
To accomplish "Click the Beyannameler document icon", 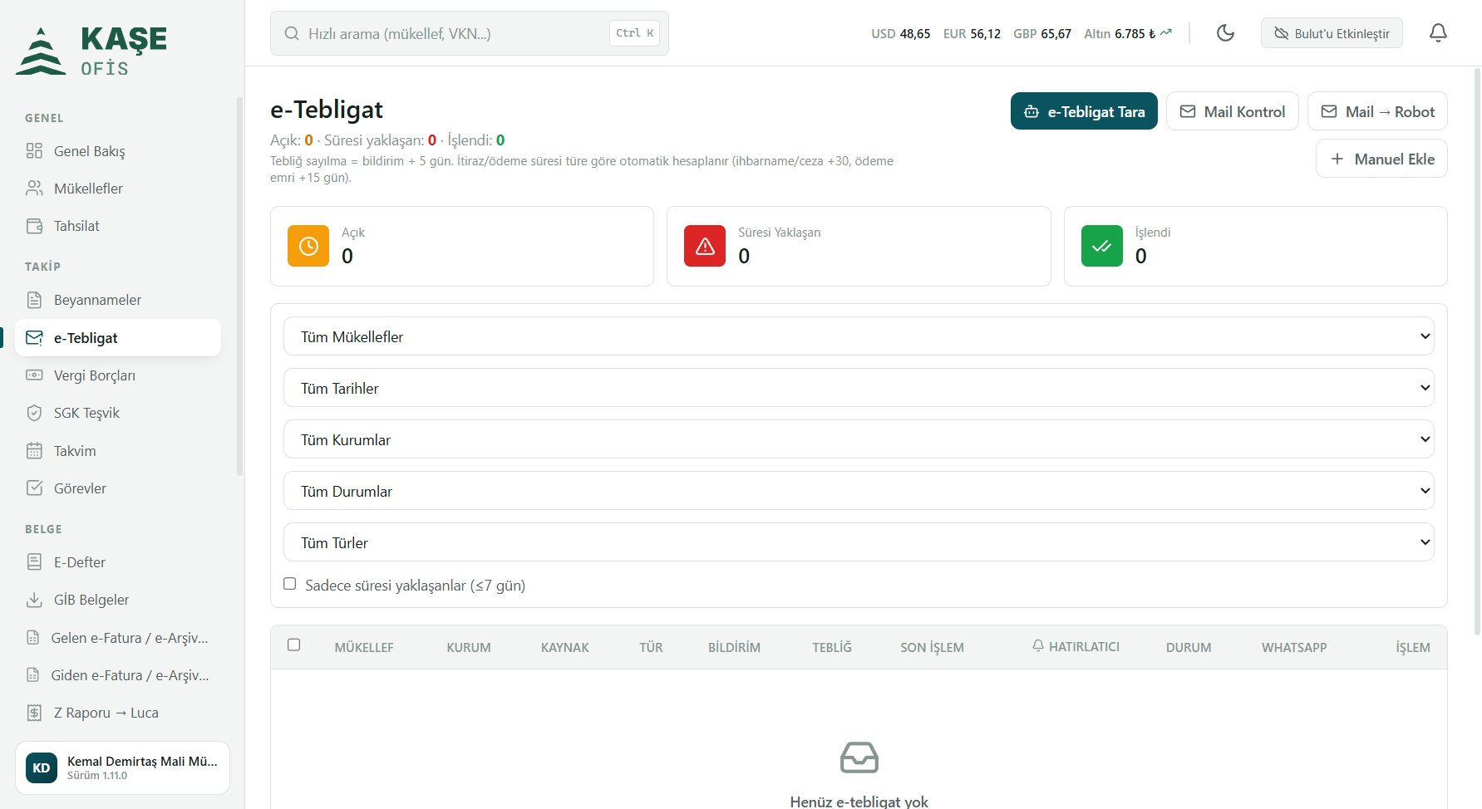I will pos(34,300).
